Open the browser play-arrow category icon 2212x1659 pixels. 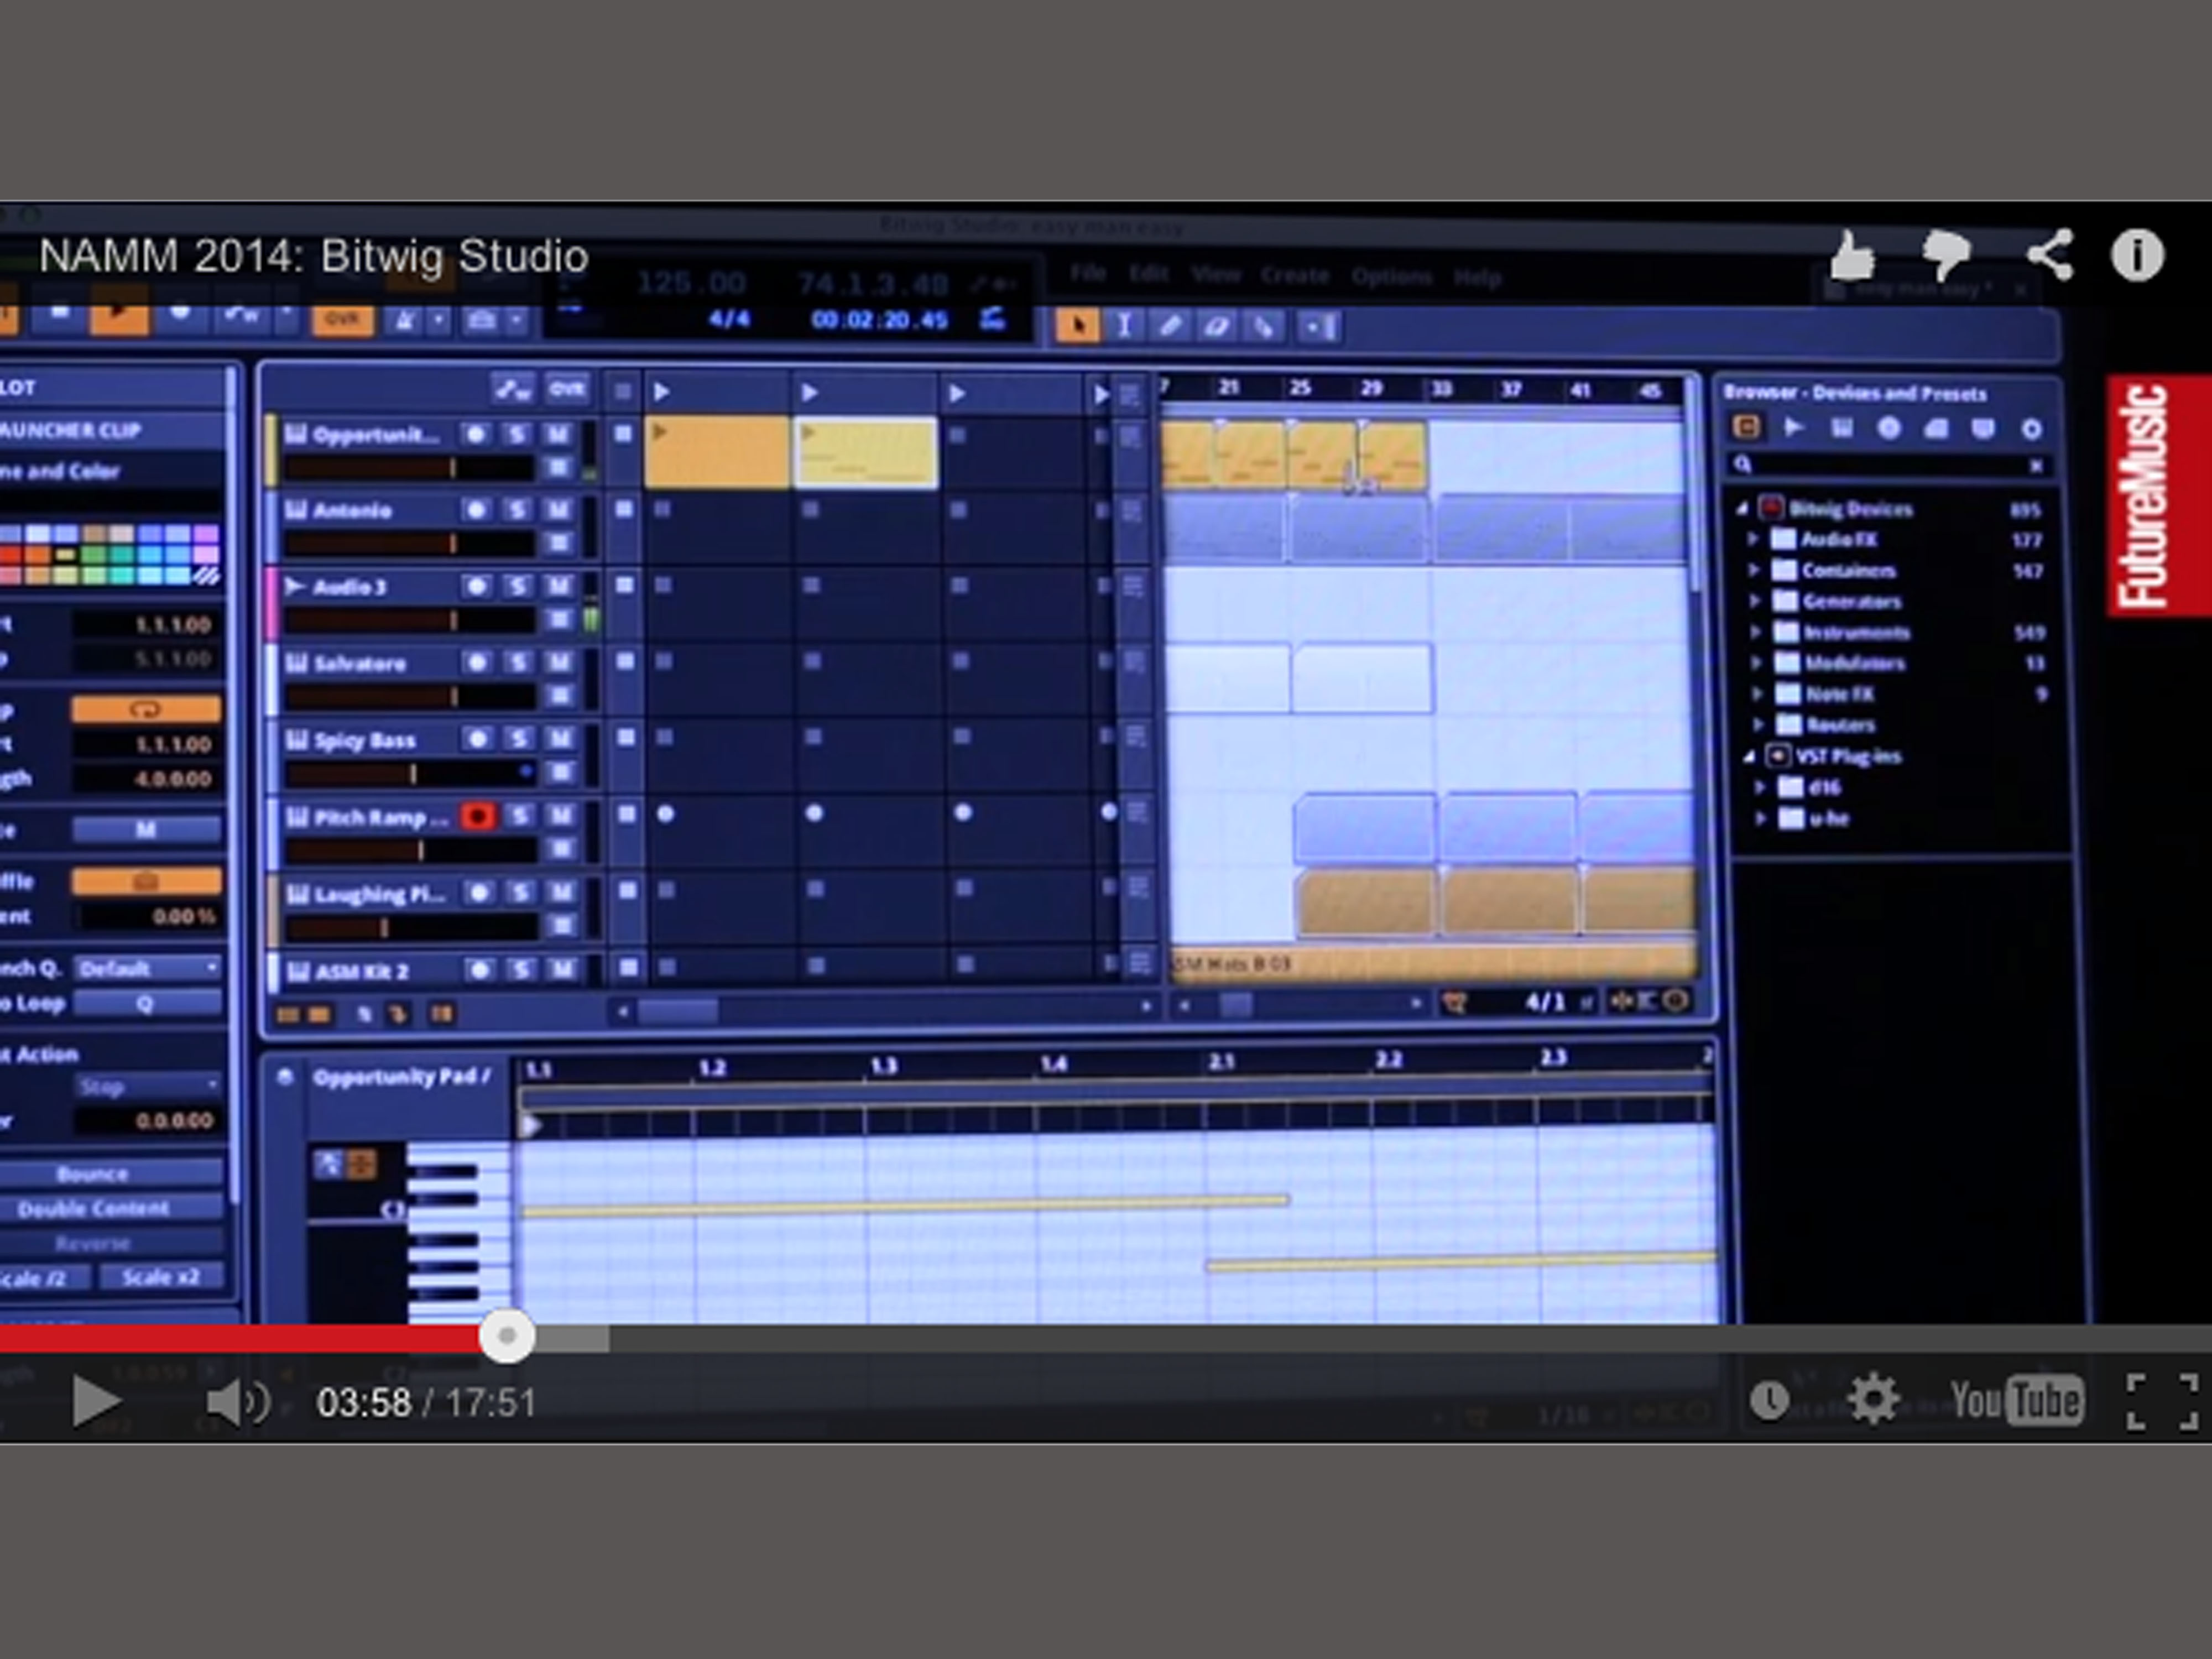tap(1793, 428)
